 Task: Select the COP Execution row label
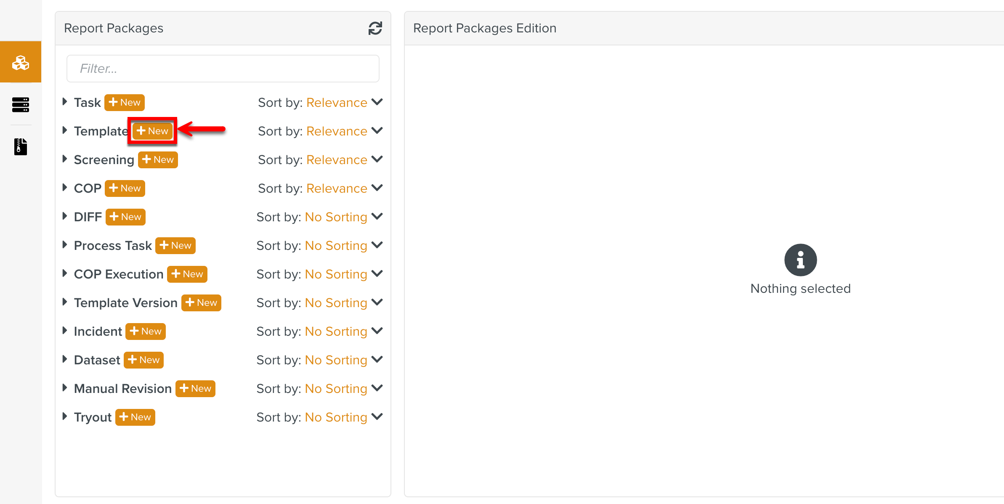click(x=119, y=274)
